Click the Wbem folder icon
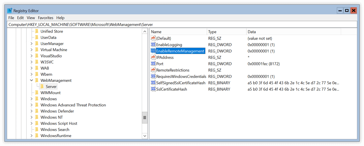 click(x=37, y=74)
